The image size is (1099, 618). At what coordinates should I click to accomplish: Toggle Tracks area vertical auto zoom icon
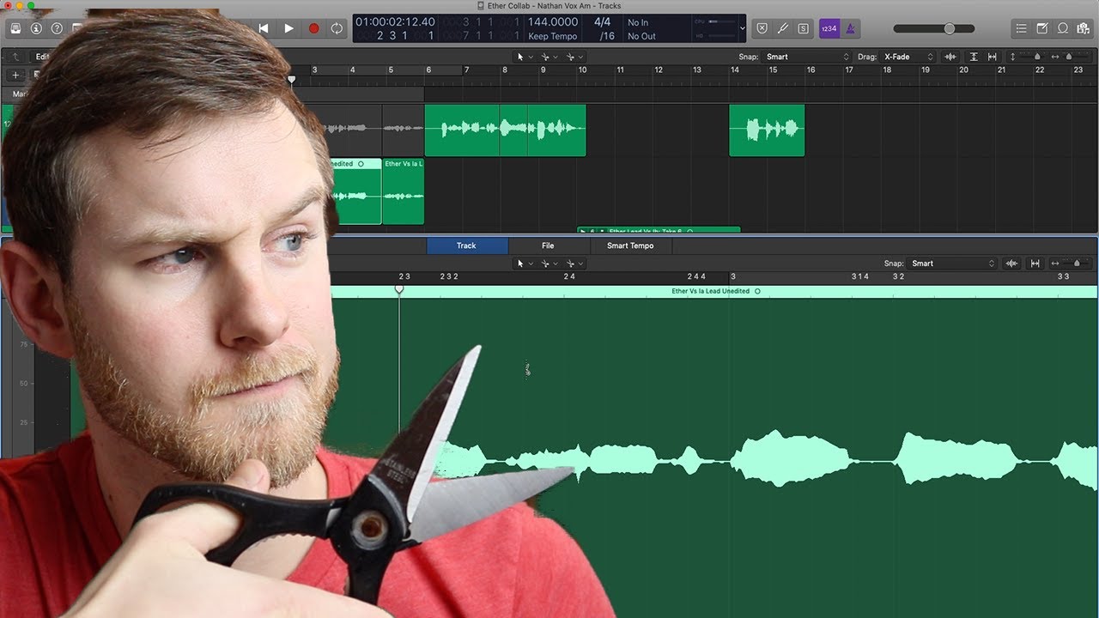974,57
